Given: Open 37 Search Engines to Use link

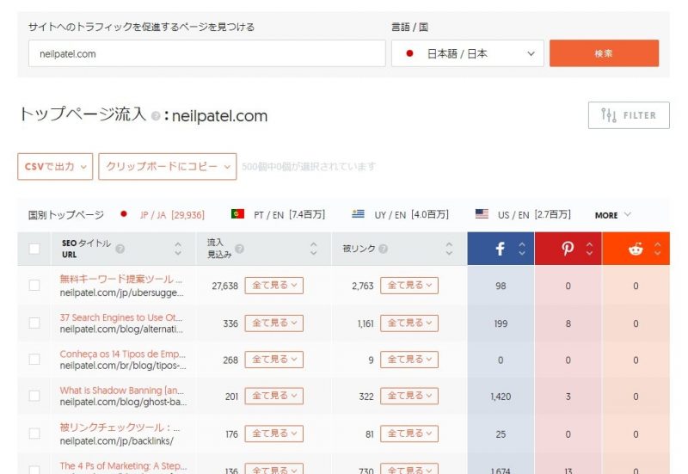Looking at the screenshot, I should (x=120, y=317).
